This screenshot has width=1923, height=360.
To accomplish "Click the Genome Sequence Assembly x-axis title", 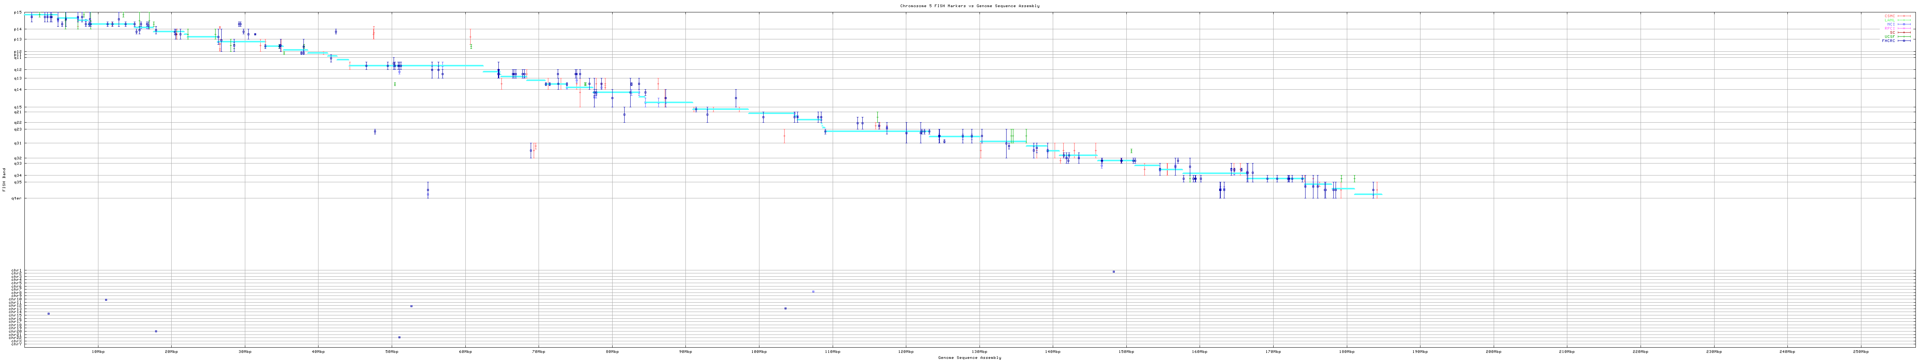I will [x=969, y=358].
